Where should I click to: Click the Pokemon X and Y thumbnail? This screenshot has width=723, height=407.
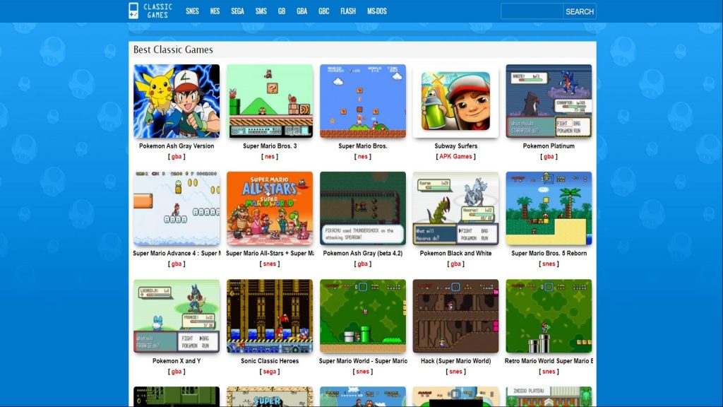(x=176, y=317)
